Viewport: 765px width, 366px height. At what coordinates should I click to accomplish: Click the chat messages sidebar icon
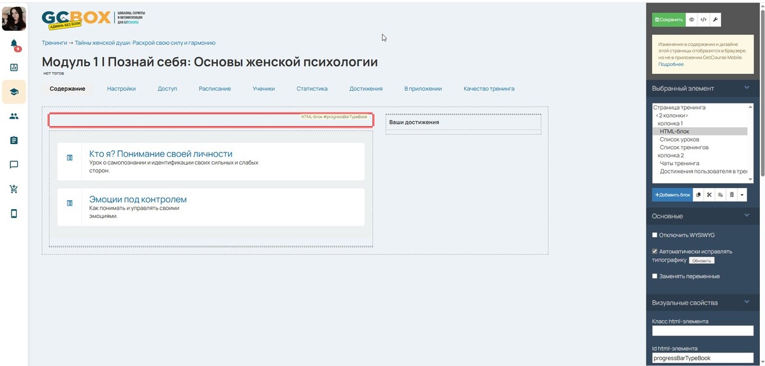[x=14, y=165]
